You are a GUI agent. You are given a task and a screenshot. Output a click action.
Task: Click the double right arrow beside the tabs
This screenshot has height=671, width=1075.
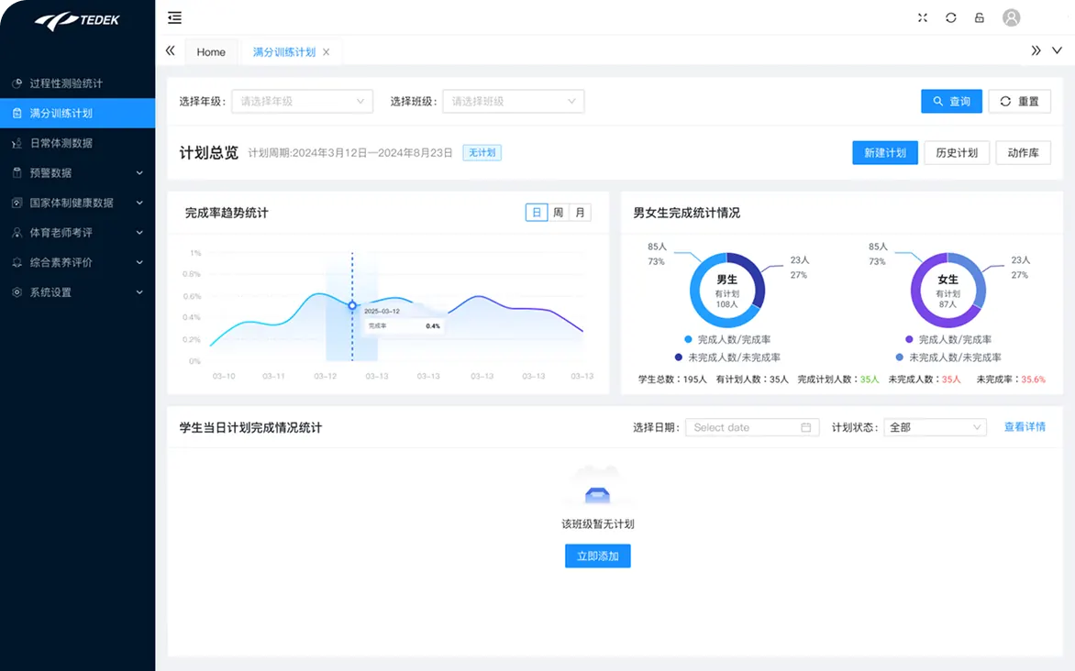1036,50
